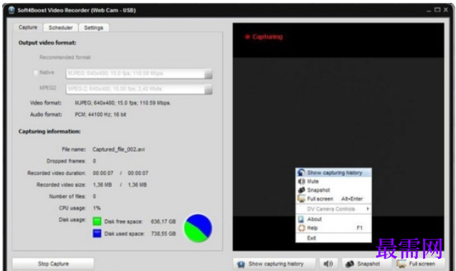This screenshot has height=271, width=456.
Task: Click the Audio format PCM 44100 Hz value
Action: [x=100, y=115]
